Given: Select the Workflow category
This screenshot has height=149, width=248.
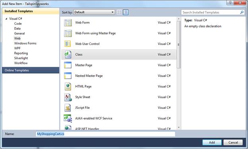Looking at the screenshot, I should click(21, 63).
